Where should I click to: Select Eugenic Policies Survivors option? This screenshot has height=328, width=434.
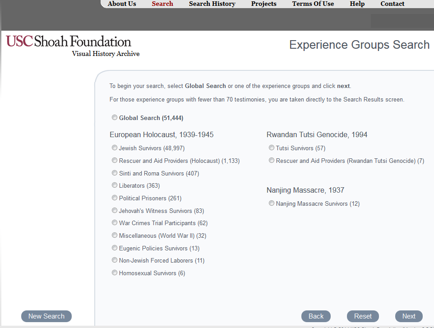pyautogui.click(x=115, y=248)
